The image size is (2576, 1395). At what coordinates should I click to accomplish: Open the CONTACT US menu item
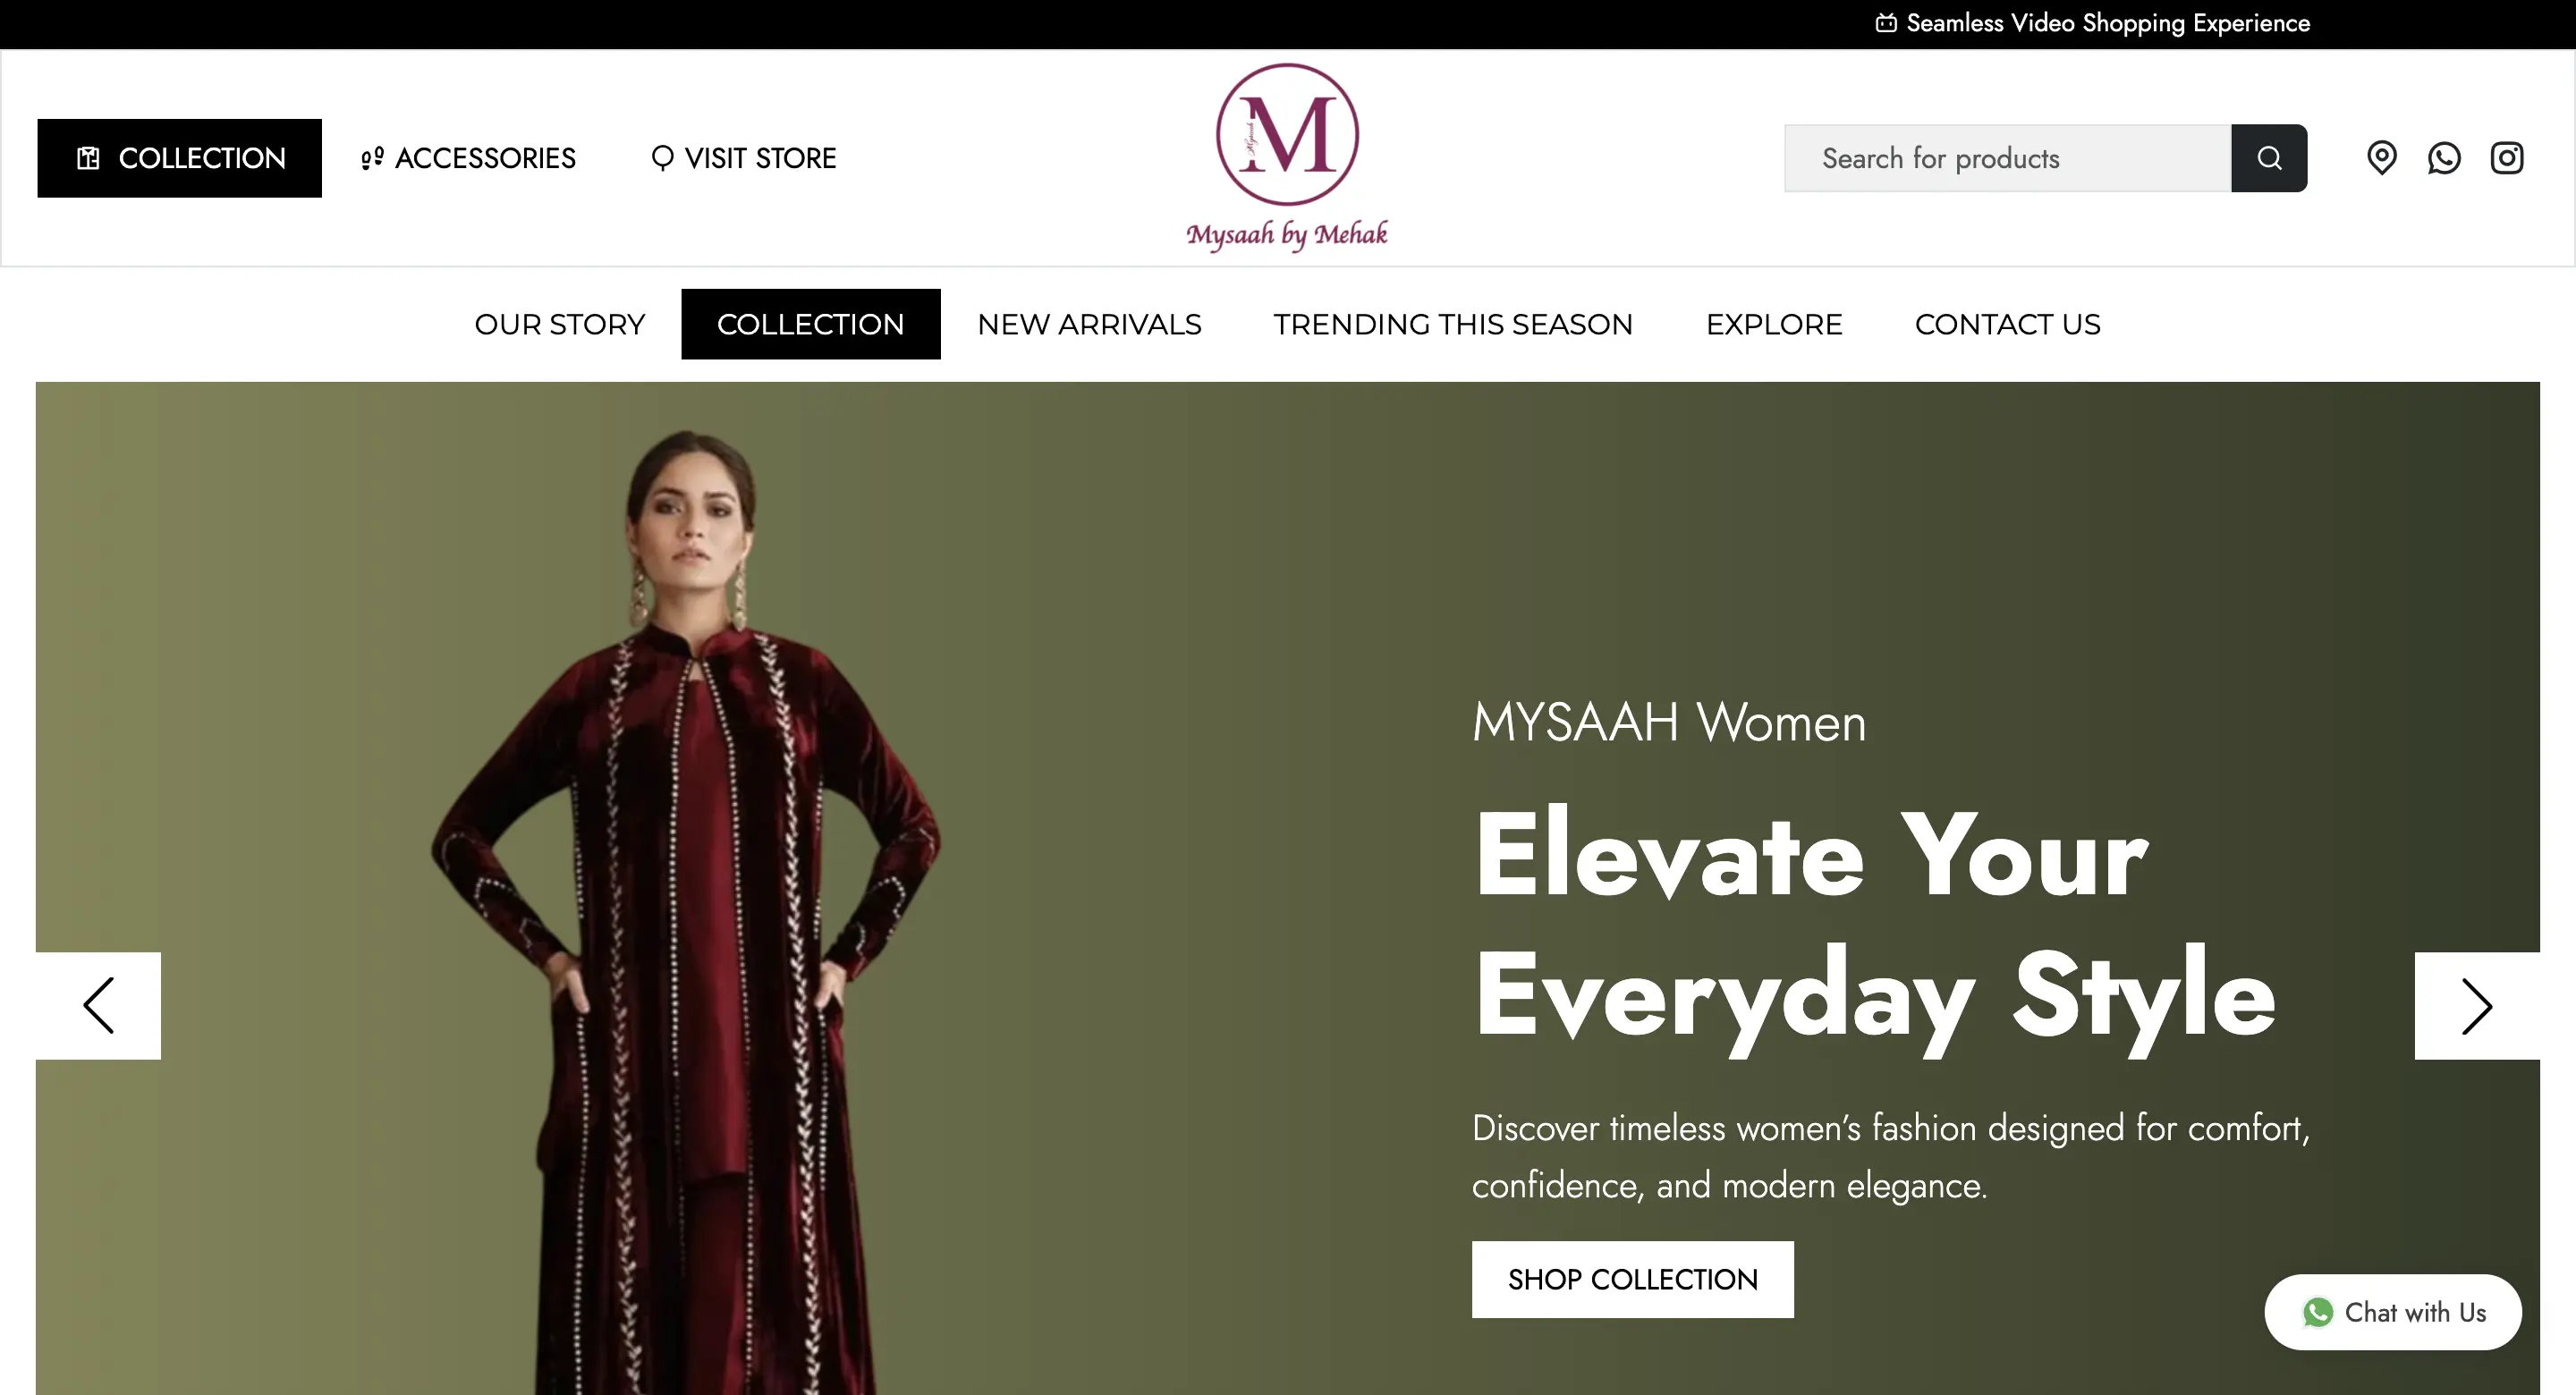click(x=2007, y=324)
